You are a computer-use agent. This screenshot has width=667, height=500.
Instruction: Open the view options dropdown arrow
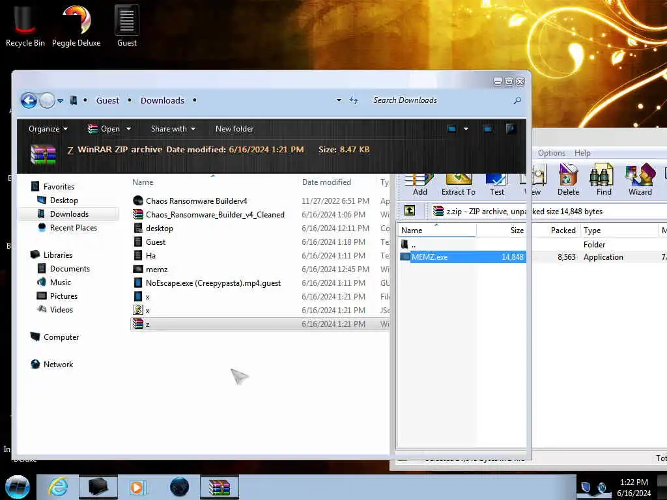pos(466,129)
